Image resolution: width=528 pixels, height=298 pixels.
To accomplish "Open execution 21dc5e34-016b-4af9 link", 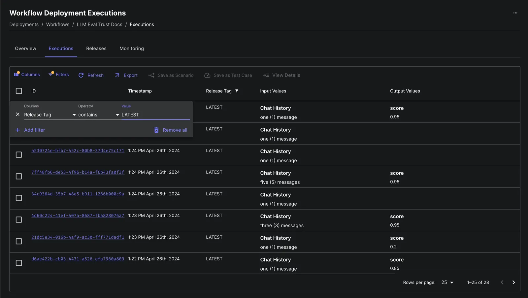I will [x=78, y=237].
